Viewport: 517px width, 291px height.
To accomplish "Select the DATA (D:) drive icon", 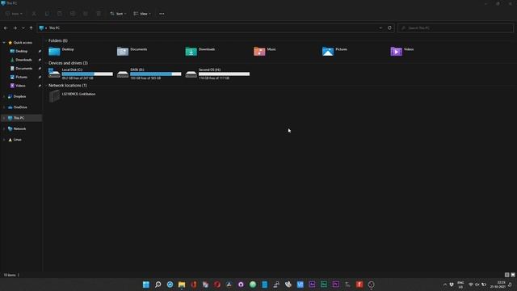I will pyautogui.click(x=123, y=74).
